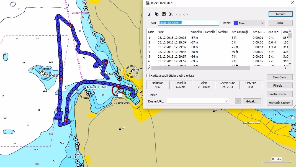Image resolution: width=296 pixels, height=167 pixels.
Task: Click the Tamam button
Action: tap(280, 14)
